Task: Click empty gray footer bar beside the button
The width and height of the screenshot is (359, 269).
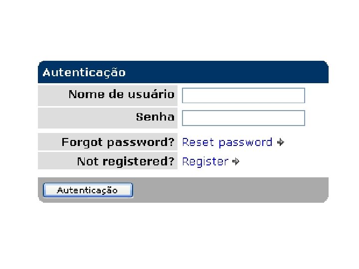Action: 229,190
